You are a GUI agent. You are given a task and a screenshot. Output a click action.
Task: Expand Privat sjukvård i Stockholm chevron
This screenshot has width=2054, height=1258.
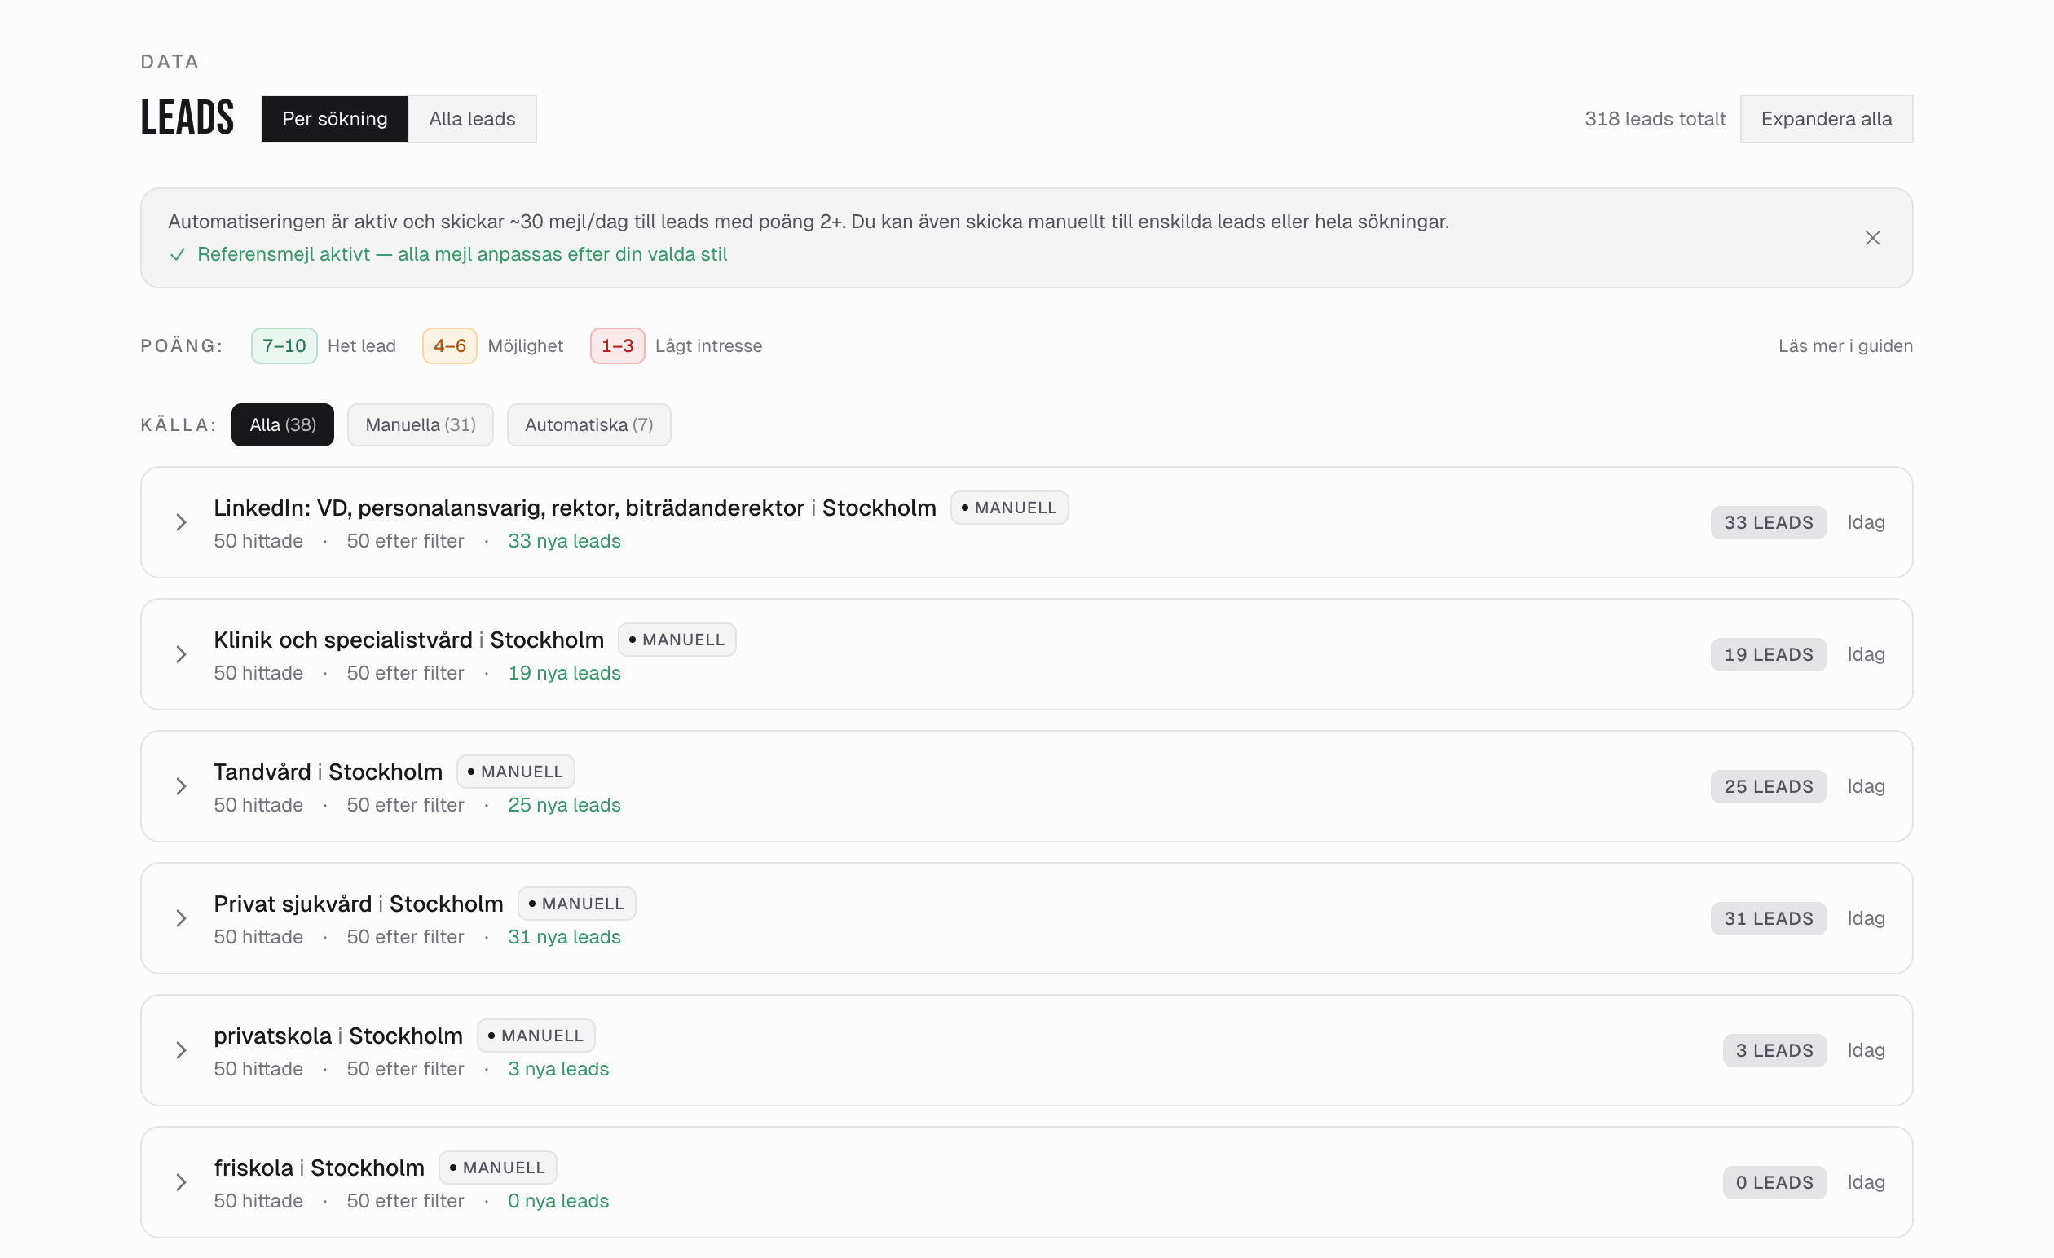181,918
